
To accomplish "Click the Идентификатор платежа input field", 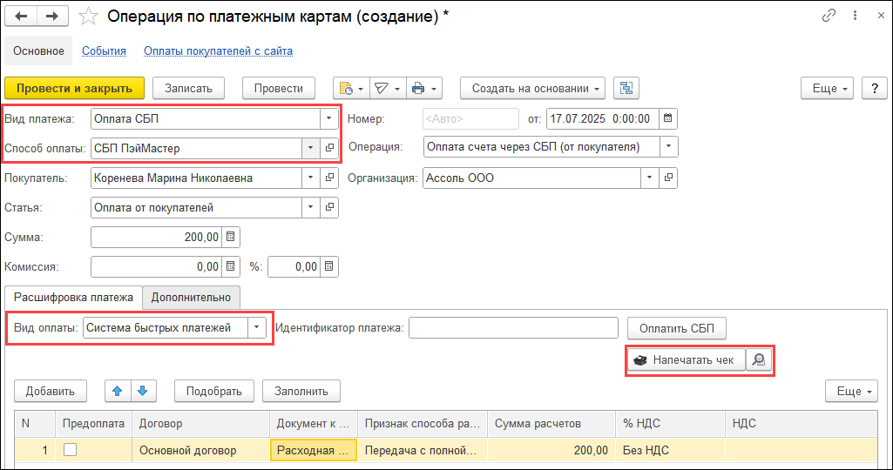I will click(513, 328).
